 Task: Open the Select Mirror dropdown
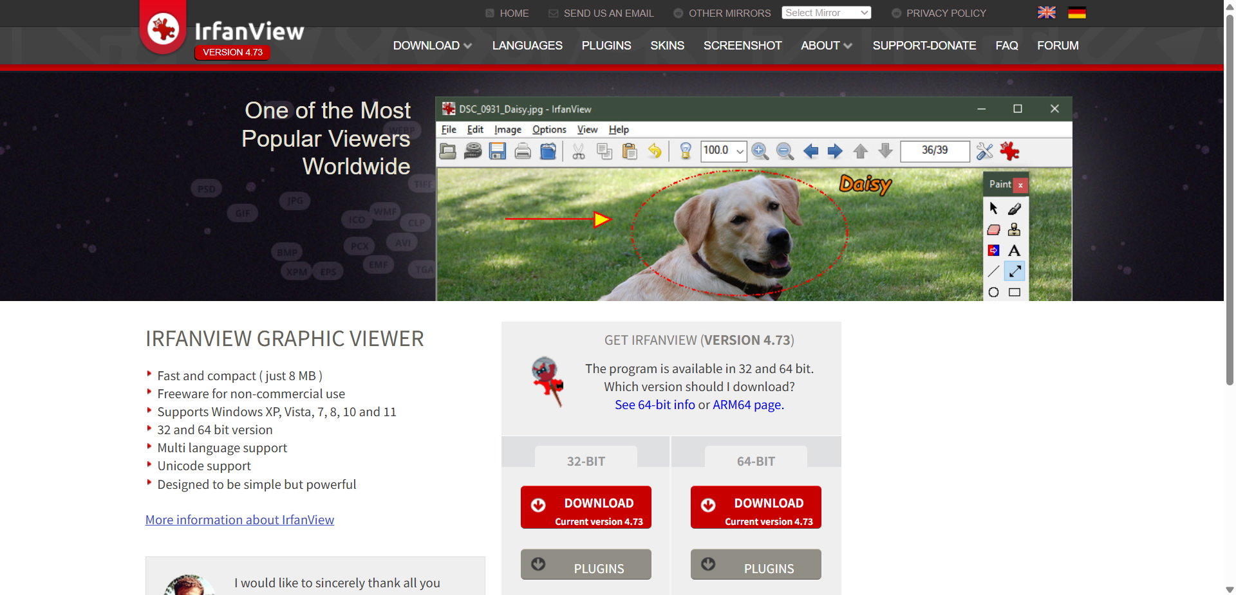click(827, 13)
